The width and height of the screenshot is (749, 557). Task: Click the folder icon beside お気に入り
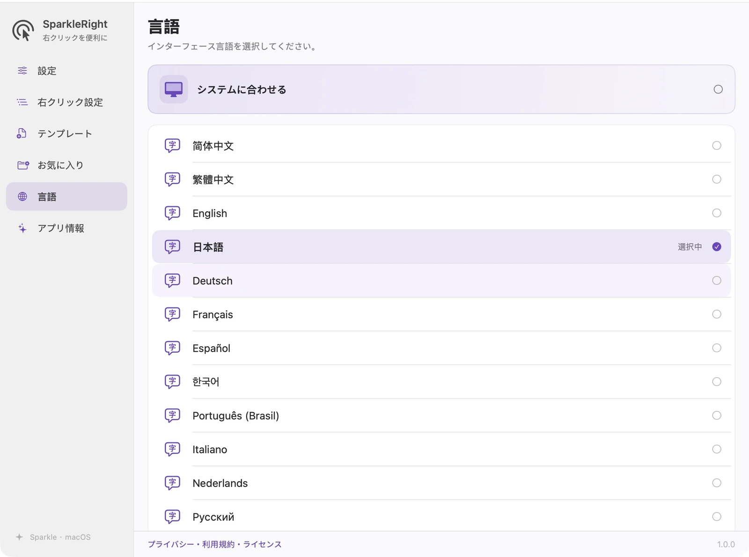[23, 165]
